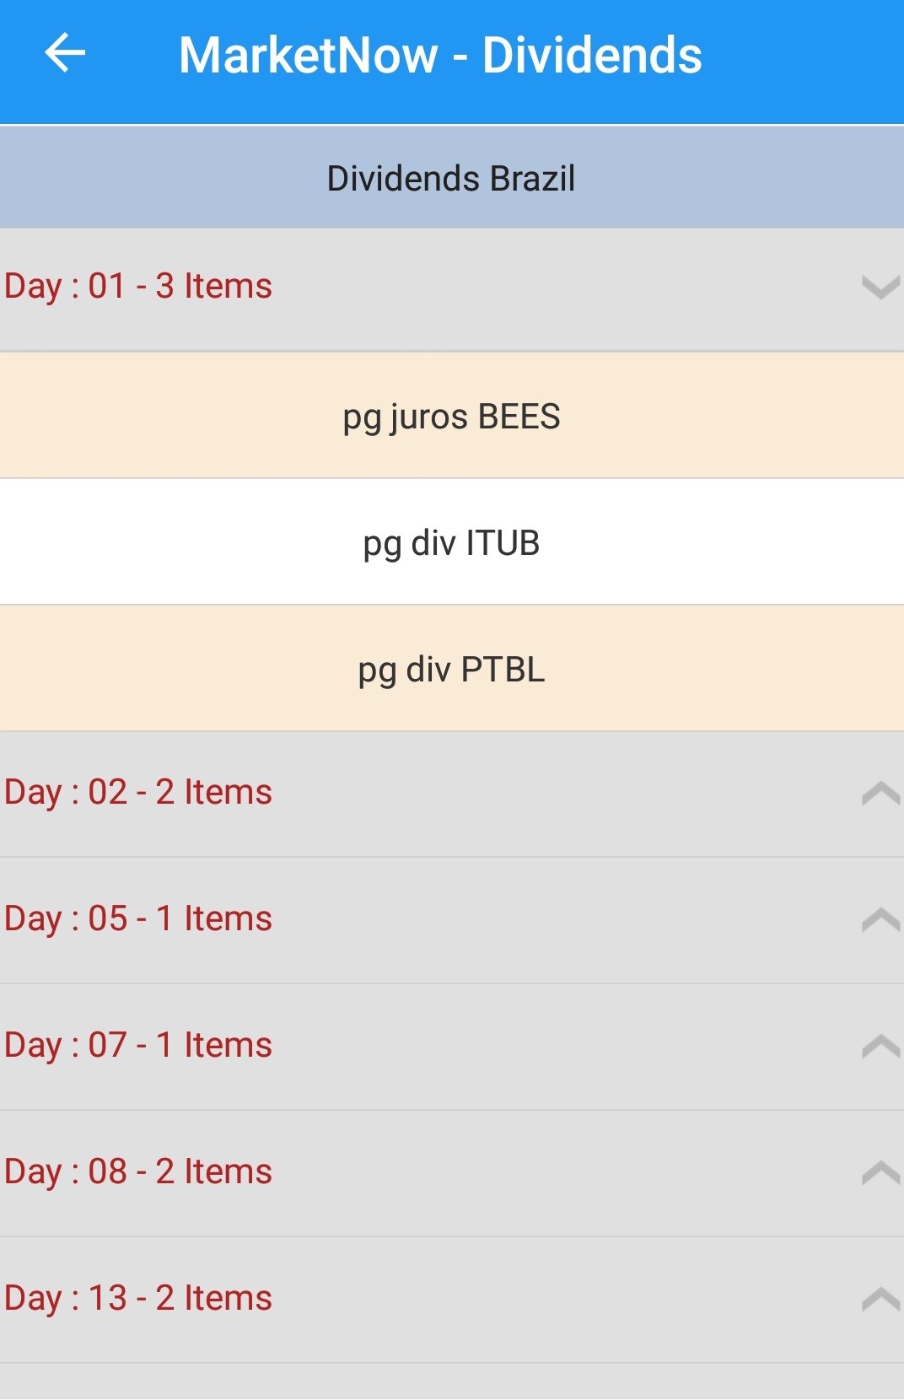Screen dimensions: 904x1400
Task: Expand Day 07 with its chevron
Action: 880,1046
